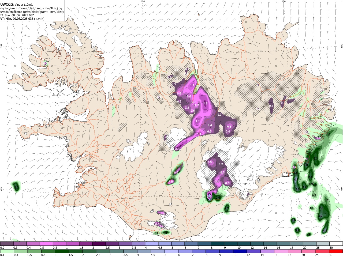
Task: Click the dark teal 9–10 snow legend swatch
Action: (230, 244)
